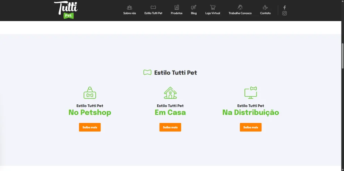
Task: Open the Trabalhe Conosco menu item
Action: (240, 13)
